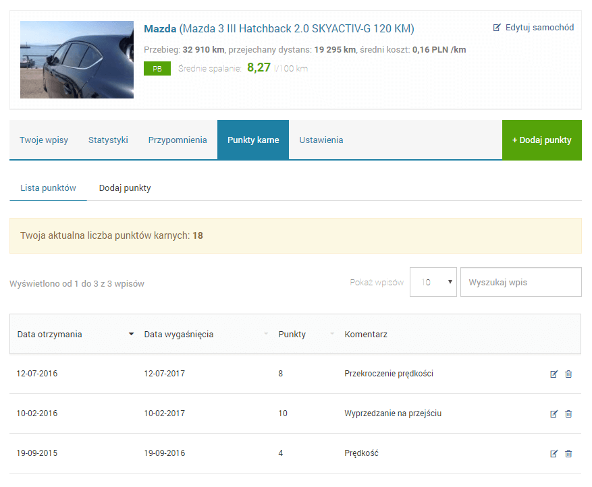
Task: Click the green PB fuel badge
Action: tap(157, 68)
